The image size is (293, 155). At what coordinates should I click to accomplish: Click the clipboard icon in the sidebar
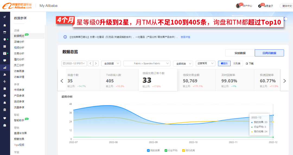(5, 88)
